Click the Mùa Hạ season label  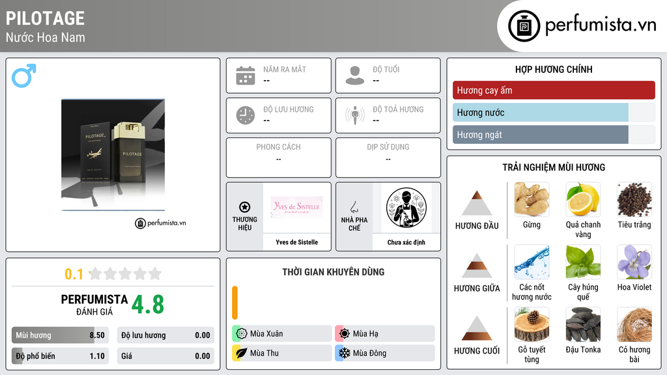365,334
